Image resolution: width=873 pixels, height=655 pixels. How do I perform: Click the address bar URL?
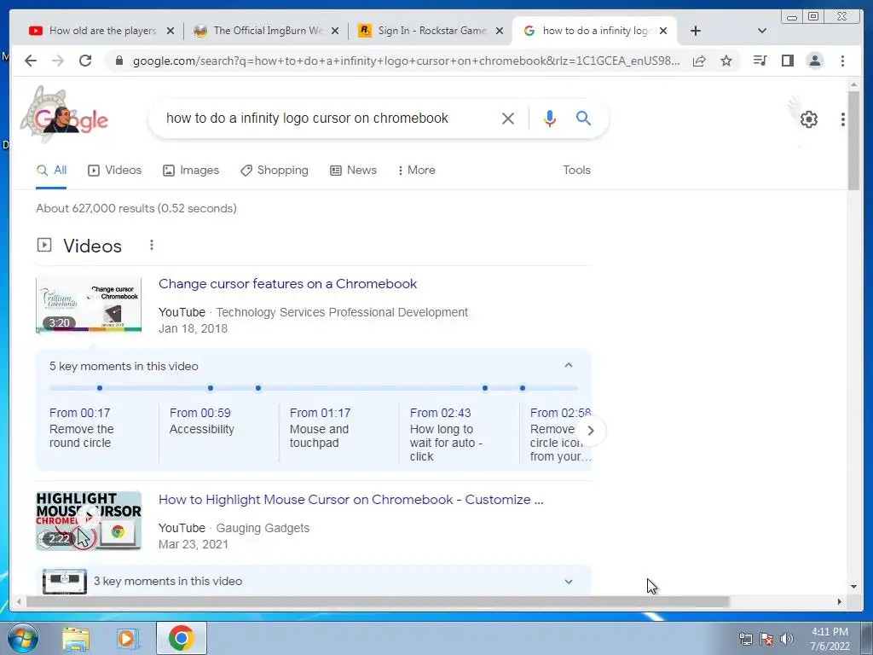(406, 61)
